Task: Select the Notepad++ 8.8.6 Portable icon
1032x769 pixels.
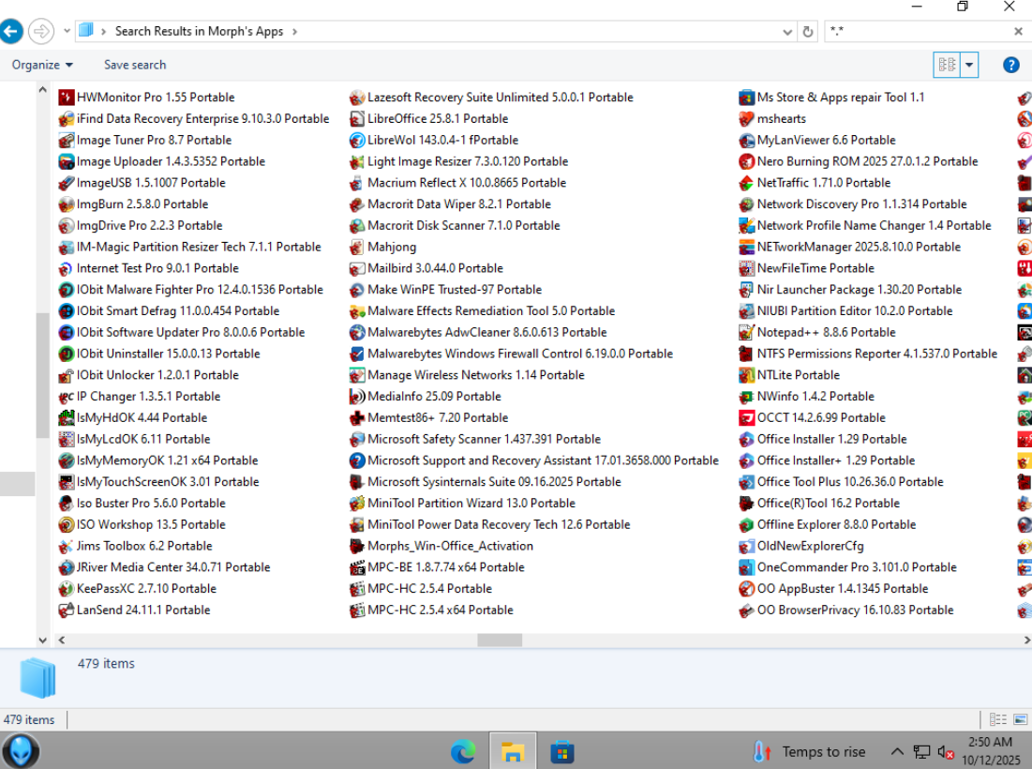Action: coord(746,333)
